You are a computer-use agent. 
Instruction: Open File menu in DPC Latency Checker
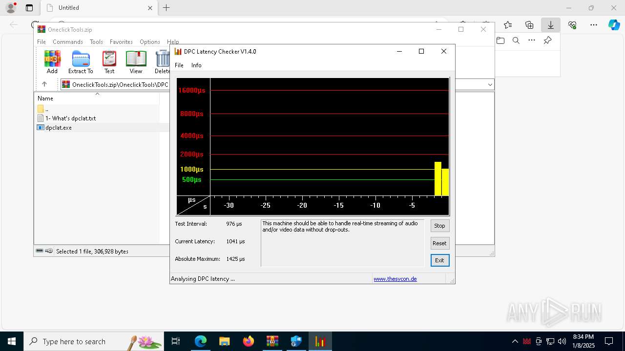[x=179, y=65]
